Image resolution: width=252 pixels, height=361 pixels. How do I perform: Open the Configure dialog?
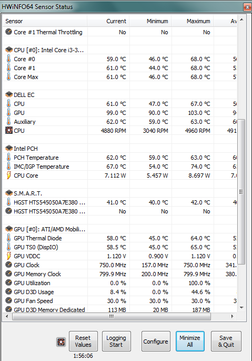(x=156, y=341)
